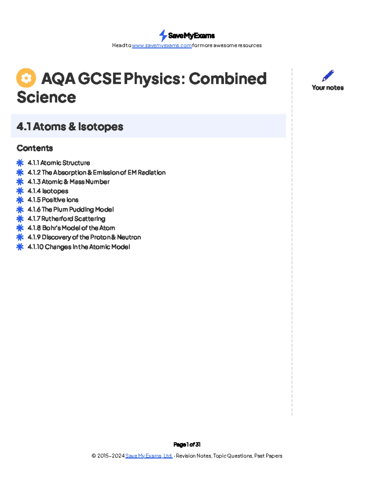
Task: Jump to 4.1.5 Positive Ions
Action: pos(53,200)
